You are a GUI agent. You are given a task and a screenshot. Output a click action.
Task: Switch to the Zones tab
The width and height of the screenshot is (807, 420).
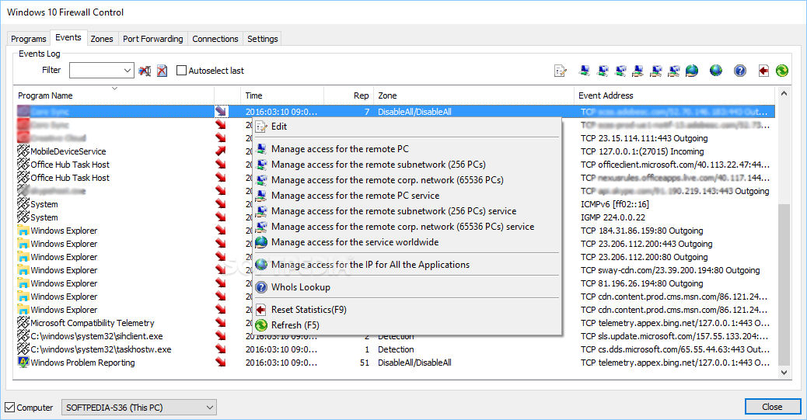pyautogui.click(x=102, y=39)
